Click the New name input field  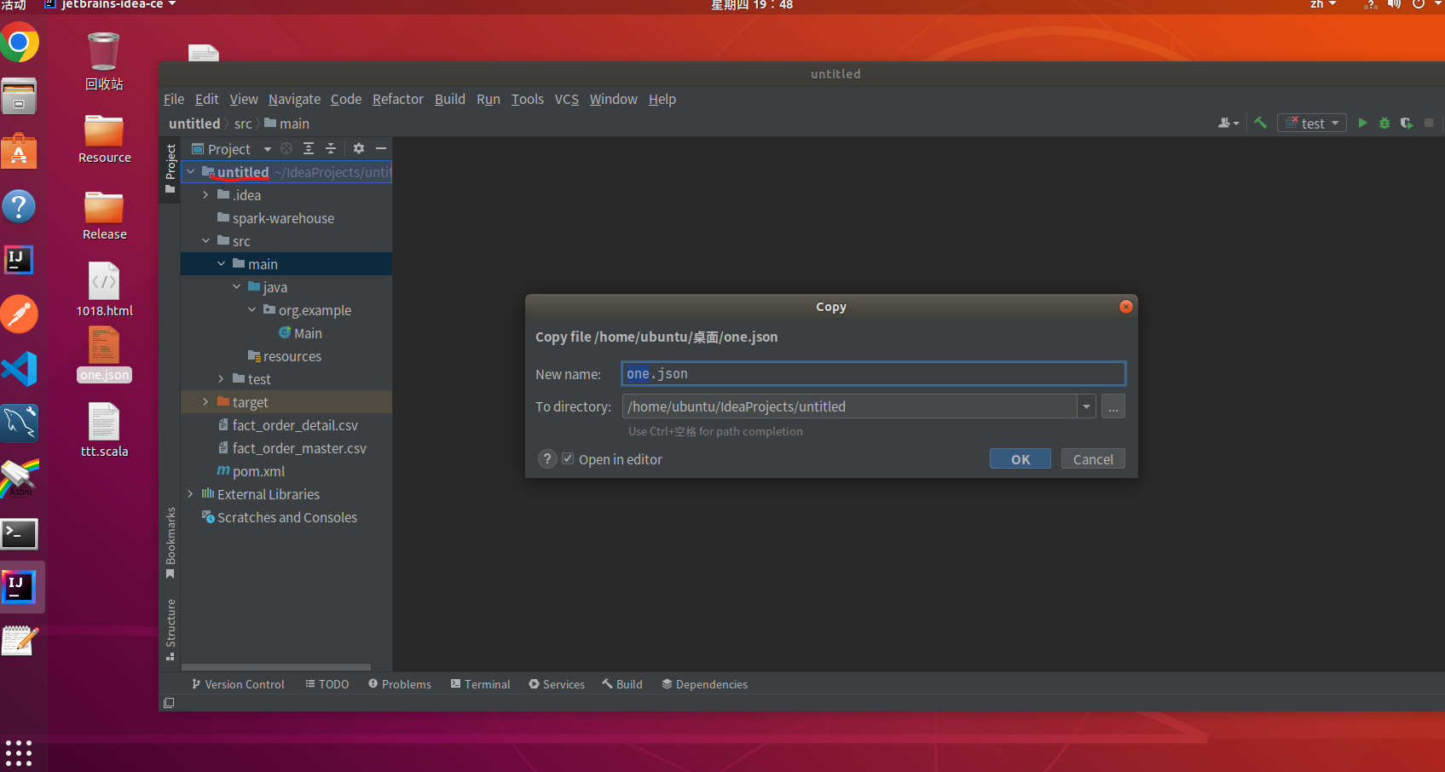tap(873, 374)
